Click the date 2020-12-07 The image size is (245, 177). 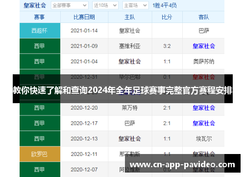(x=84, y=170)
